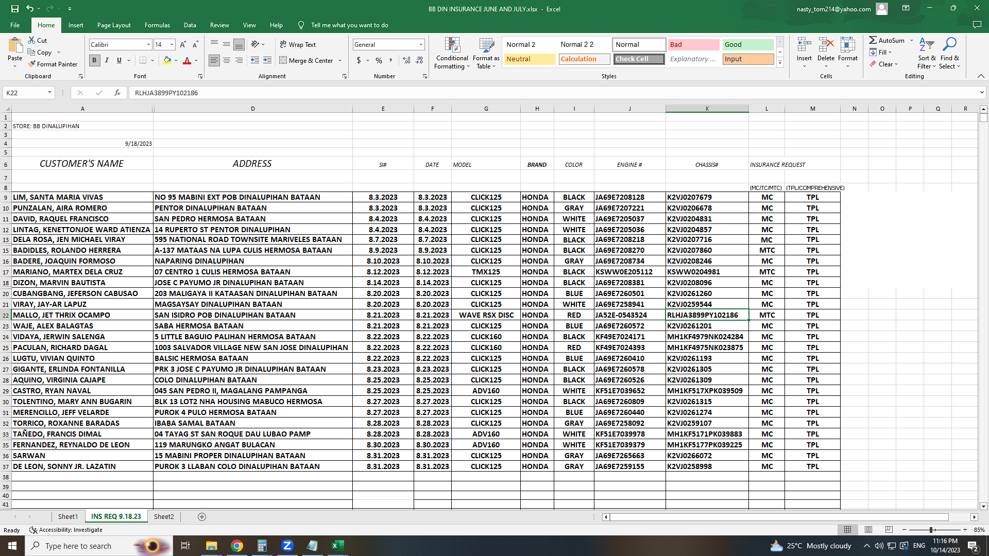989x556 pixels.
Task: Apply the Good cell style
Action: coord(747,45)
